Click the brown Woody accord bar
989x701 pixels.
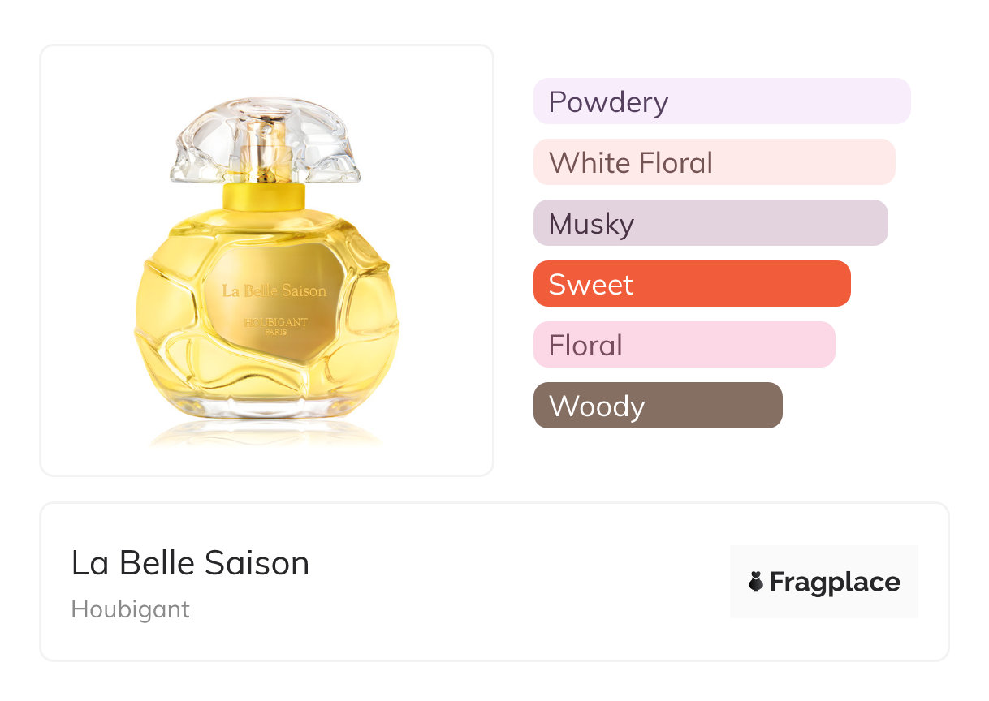657,406
